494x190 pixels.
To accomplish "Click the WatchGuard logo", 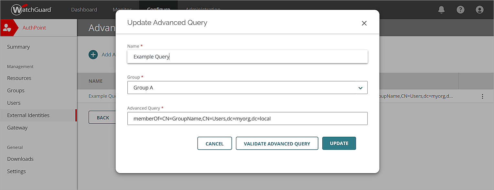I will point(31,10).
